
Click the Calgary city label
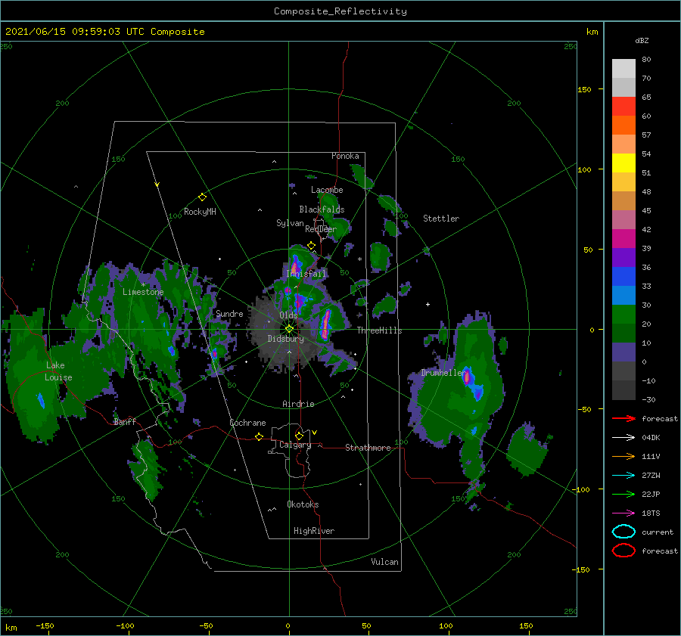tap(295, 445)
